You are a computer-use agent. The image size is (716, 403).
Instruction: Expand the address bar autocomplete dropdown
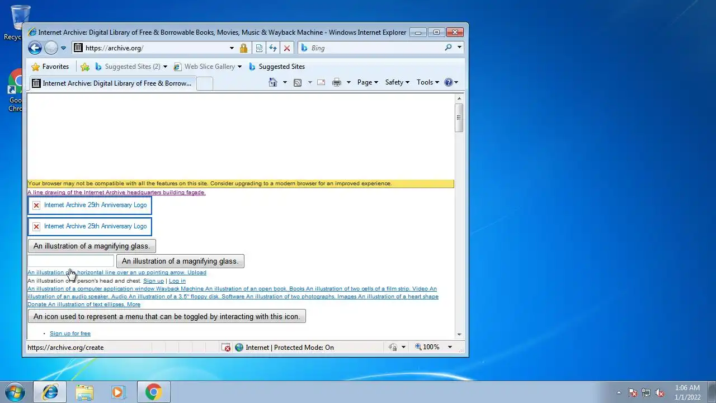coord(232,48)
